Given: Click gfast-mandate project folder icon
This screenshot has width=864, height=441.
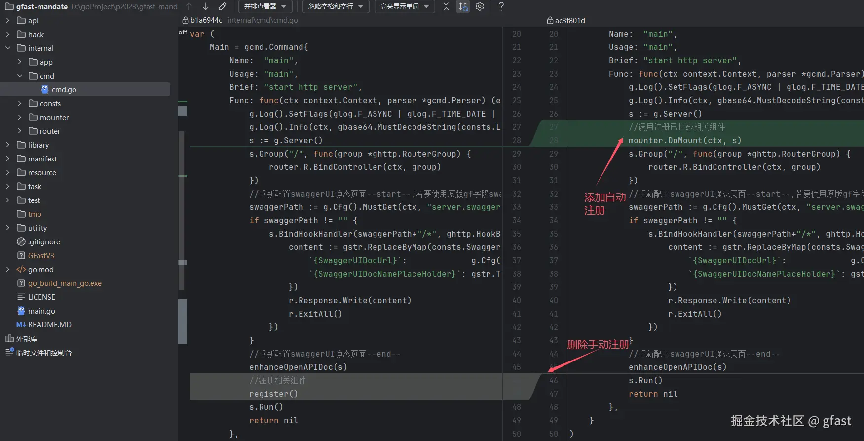Looking at the screenshot, I should (9, 6).
